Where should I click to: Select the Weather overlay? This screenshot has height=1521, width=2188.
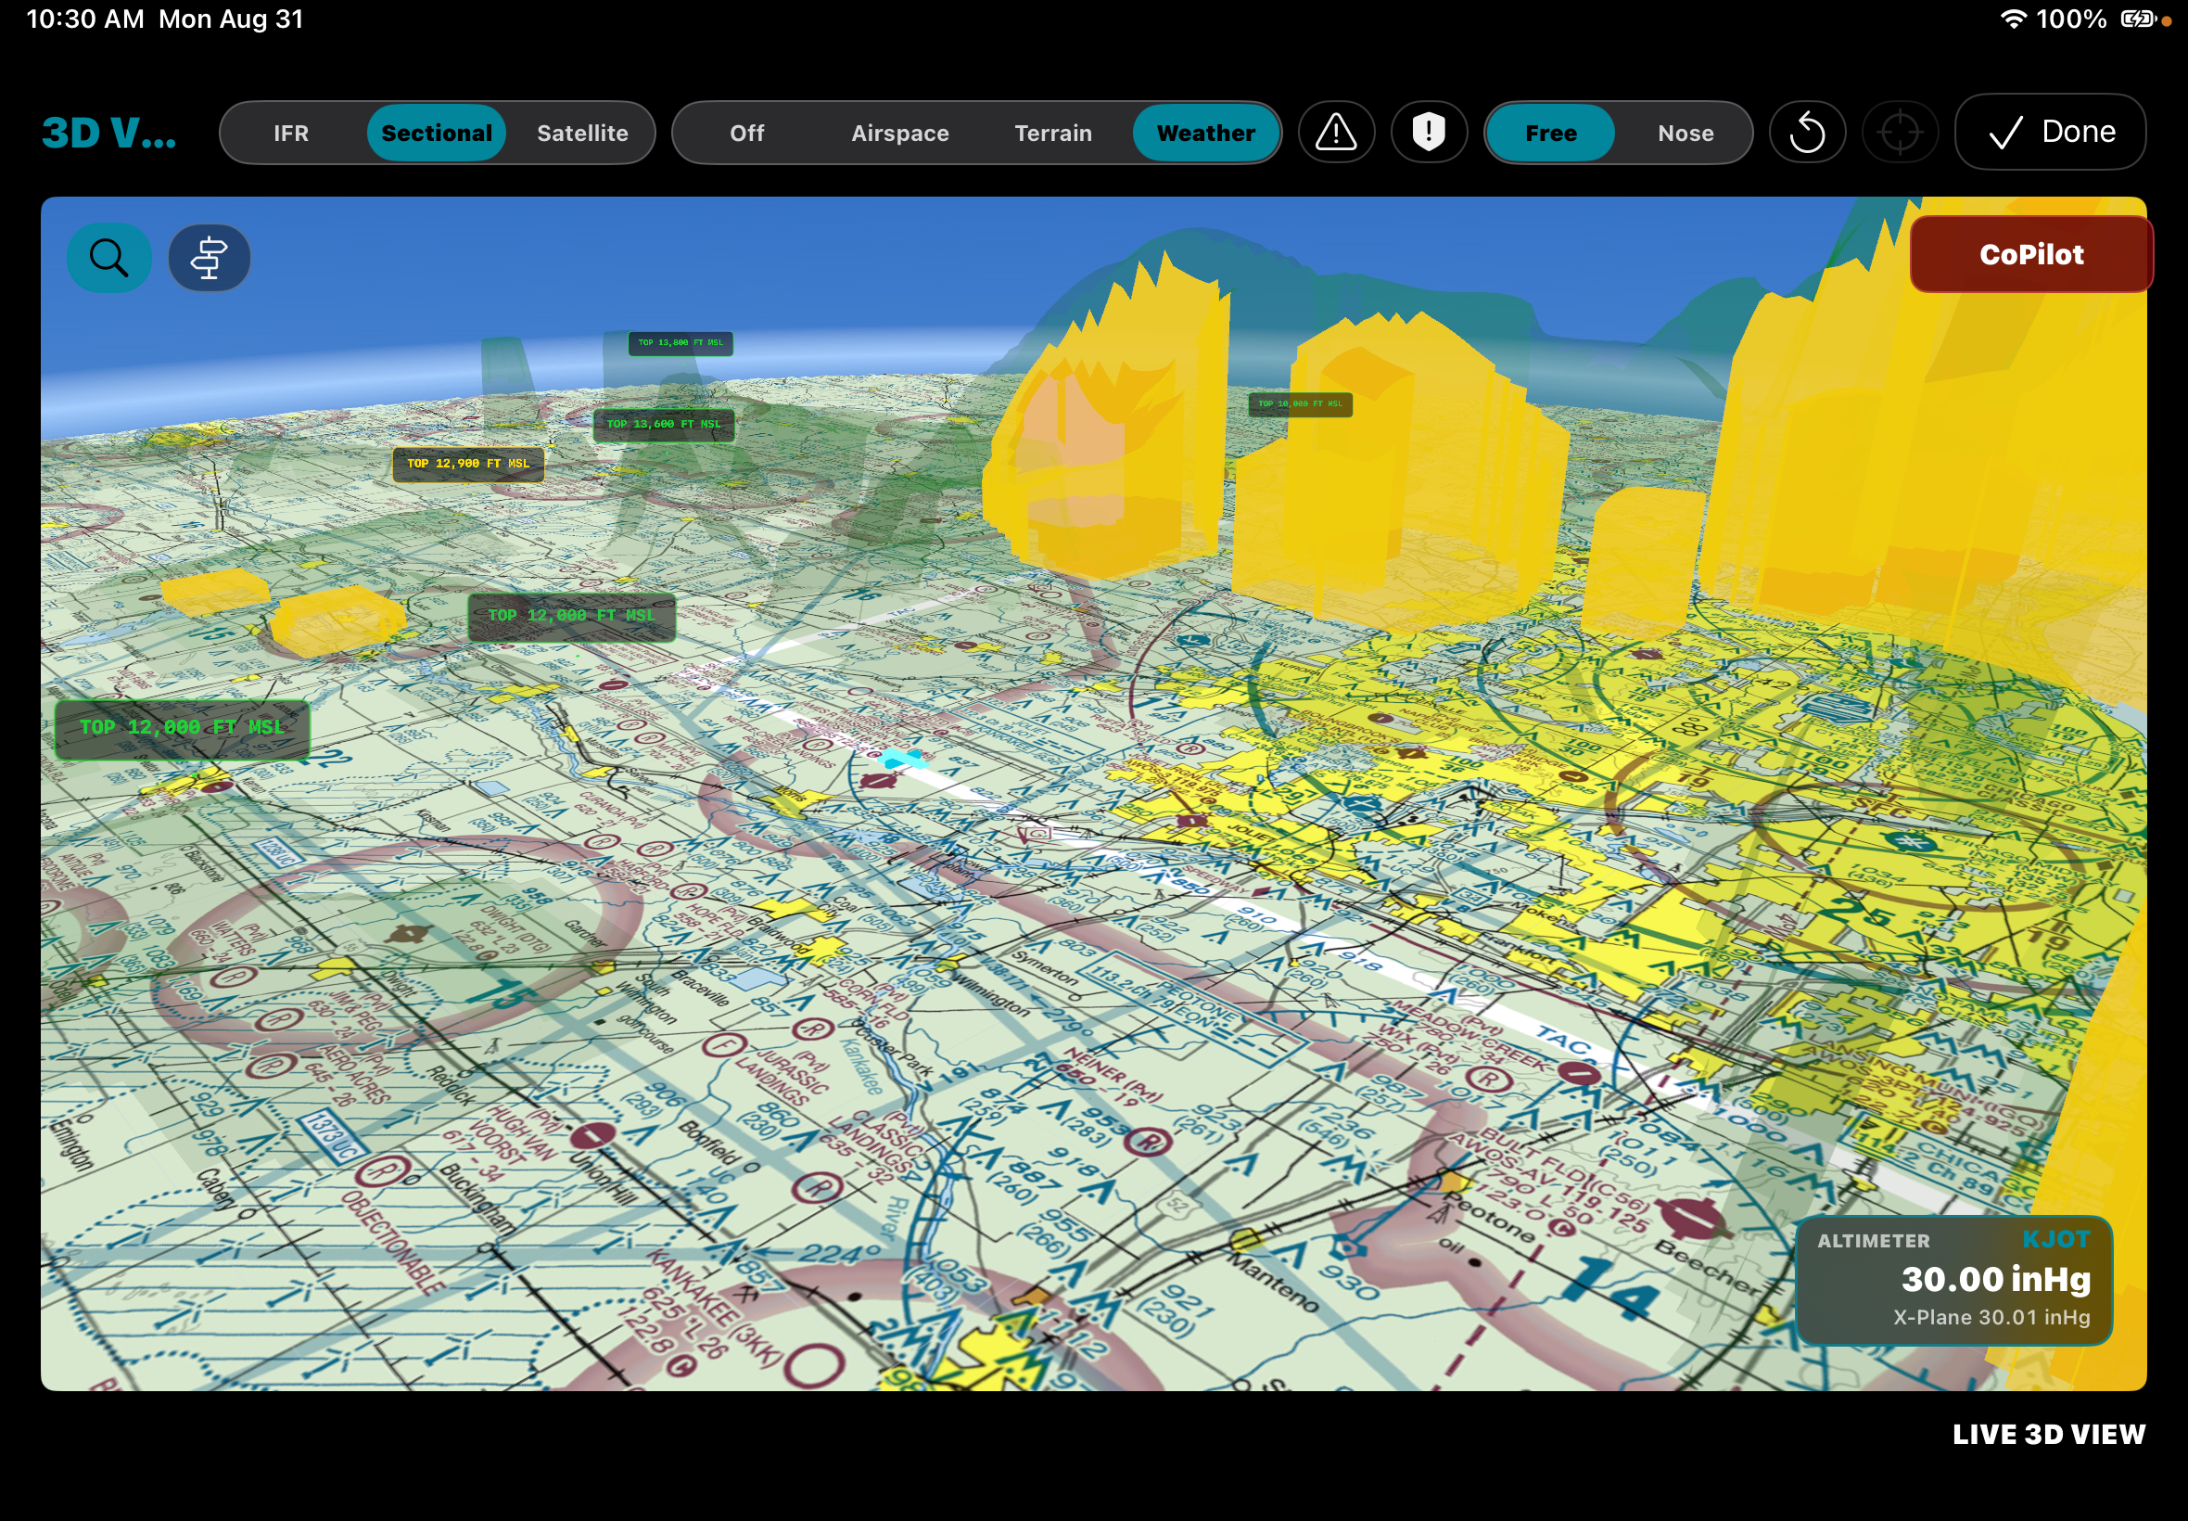(1205, 133)
